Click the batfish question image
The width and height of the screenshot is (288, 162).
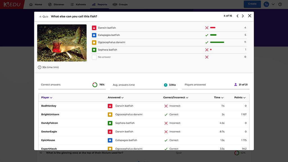[x=62, y=43]
